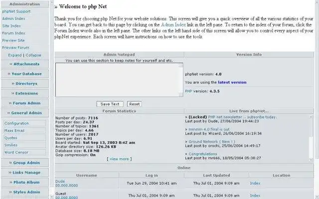Go to Site Index in the sidebar
The height and width of the screenshot is (199, 319).
(x=11, y=26)
